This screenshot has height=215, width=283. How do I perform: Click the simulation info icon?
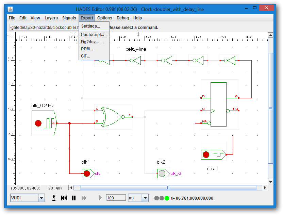(x=54, y=198)
